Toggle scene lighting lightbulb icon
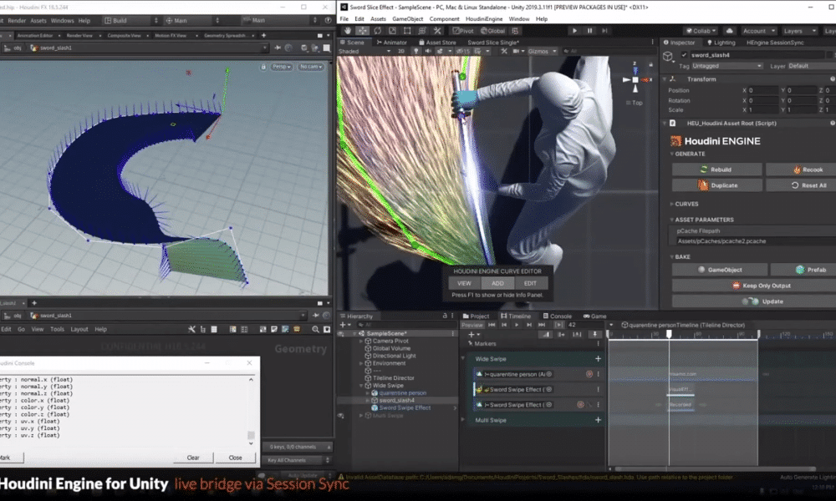 416,51
